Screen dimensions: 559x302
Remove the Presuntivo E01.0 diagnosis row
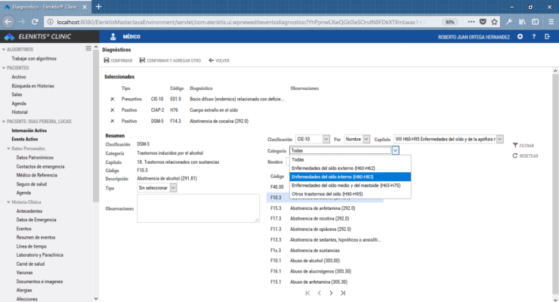coord(113,99)
